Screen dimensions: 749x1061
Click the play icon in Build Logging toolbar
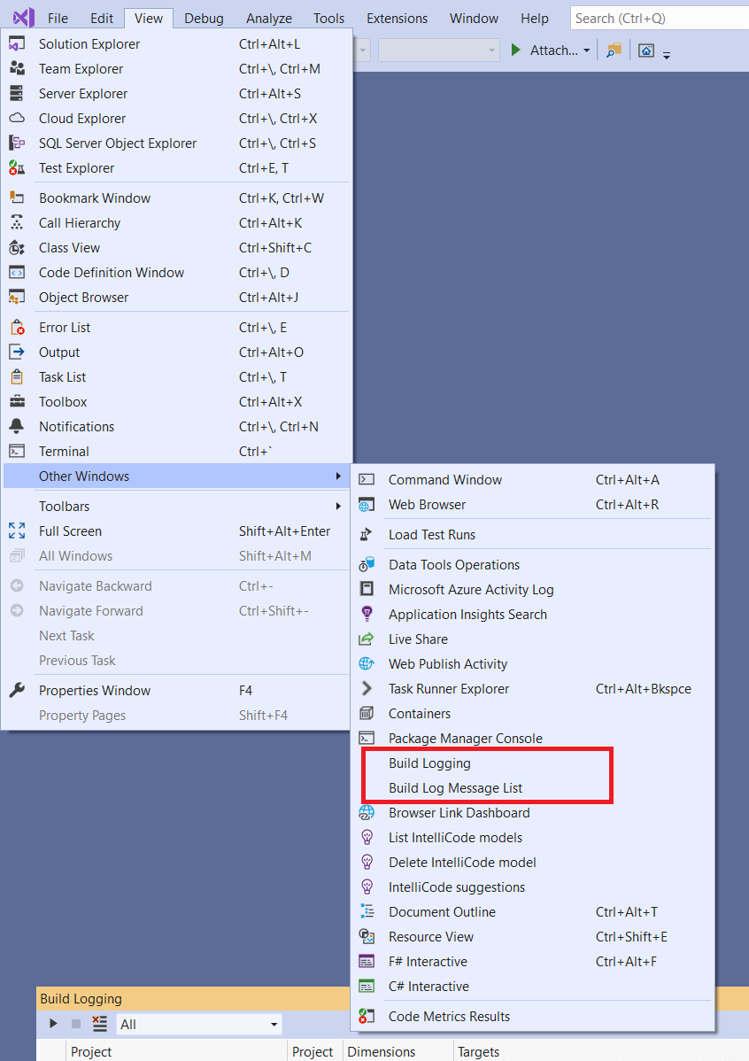pos(53,1024)
